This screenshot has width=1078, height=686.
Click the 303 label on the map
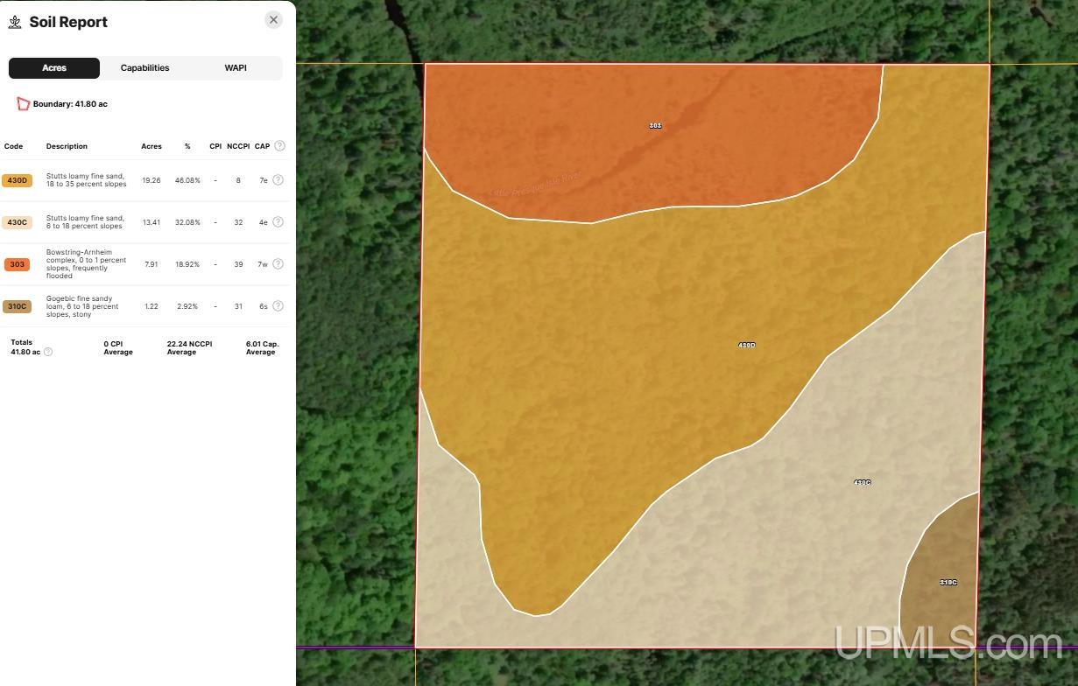(655, 126)
